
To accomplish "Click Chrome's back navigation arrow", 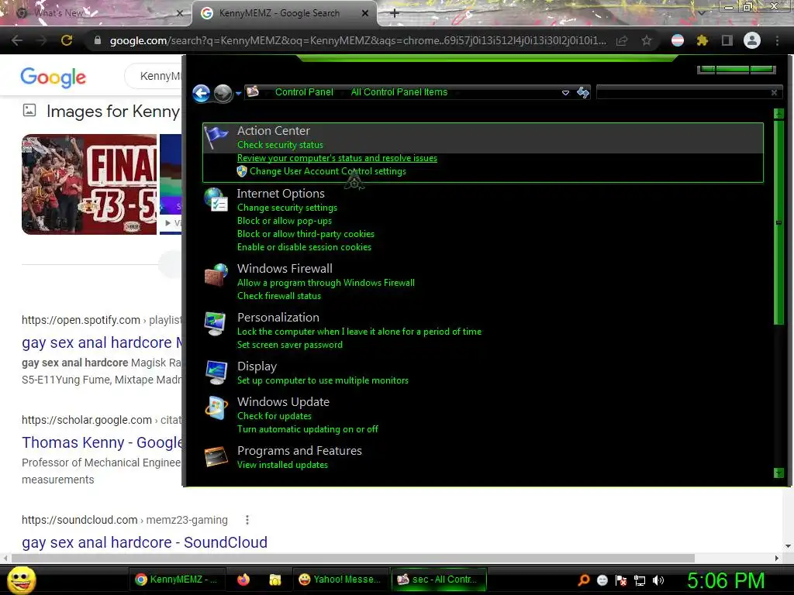I will [x=17, y=40].
